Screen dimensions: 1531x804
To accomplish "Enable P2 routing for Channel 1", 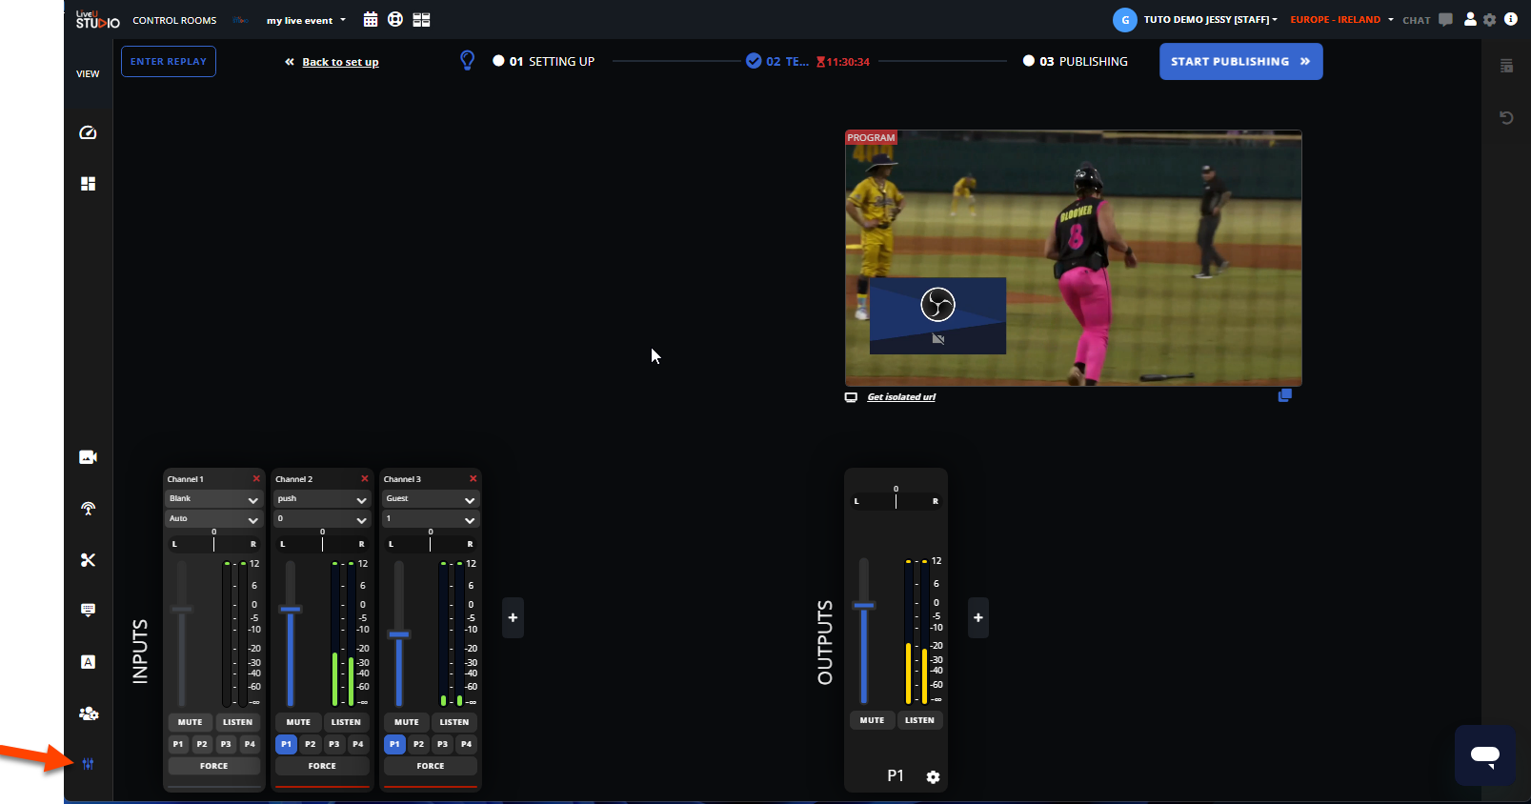I will (x=202, y=744).
